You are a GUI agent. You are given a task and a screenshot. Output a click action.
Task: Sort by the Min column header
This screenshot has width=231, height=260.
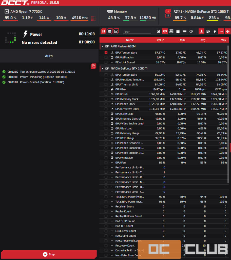(182, 40)
